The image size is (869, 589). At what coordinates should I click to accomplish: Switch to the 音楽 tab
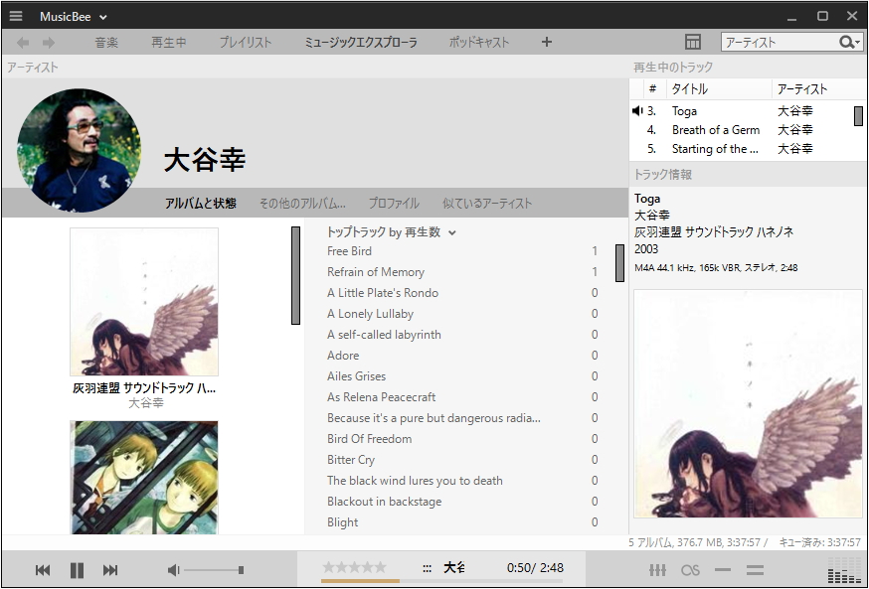pyautogui.click(x=106, y=42)
